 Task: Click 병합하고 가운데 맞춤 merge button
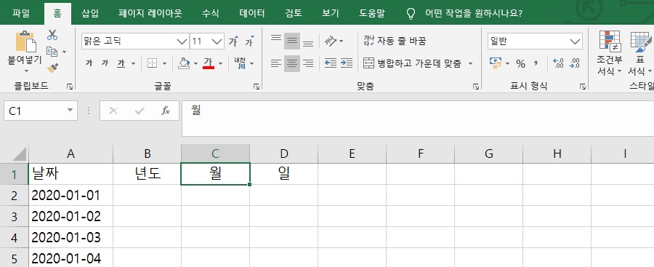click(x=412, y=63)
